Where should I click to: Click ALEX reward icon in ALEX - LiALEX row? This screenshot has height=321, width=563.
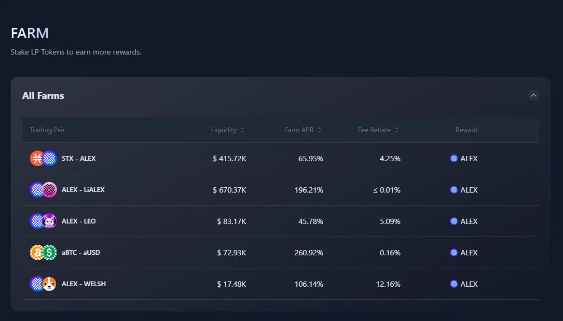point(454,190)
